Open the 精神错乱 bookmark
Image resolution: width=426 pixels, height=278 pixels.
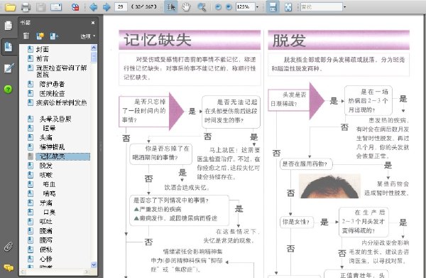click(52, 147)
